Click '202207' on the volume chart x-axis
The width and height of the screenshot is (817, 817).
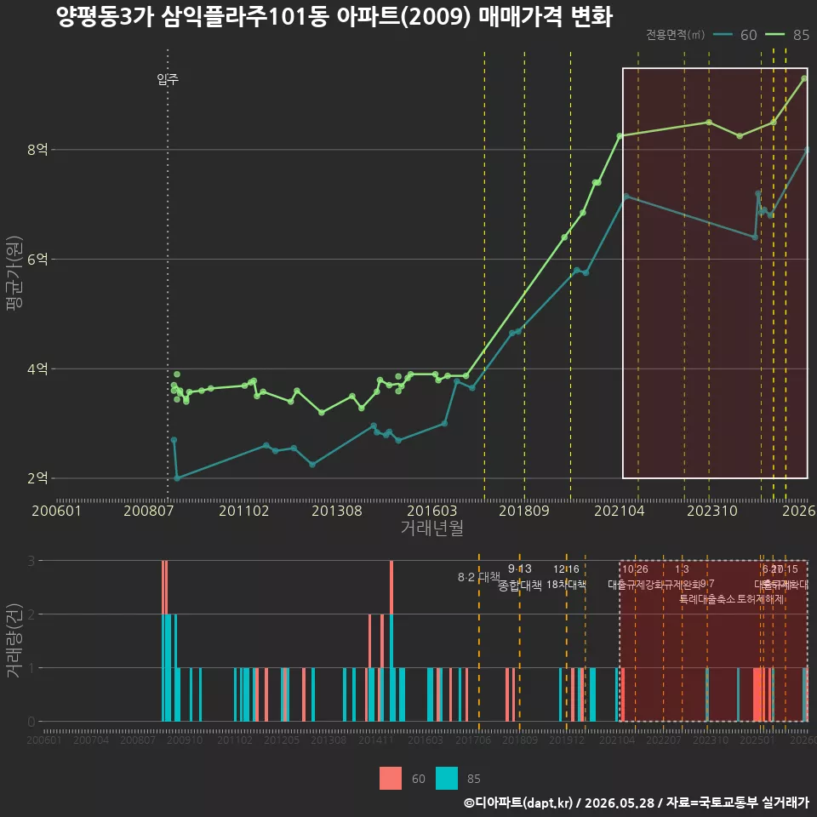663,740
